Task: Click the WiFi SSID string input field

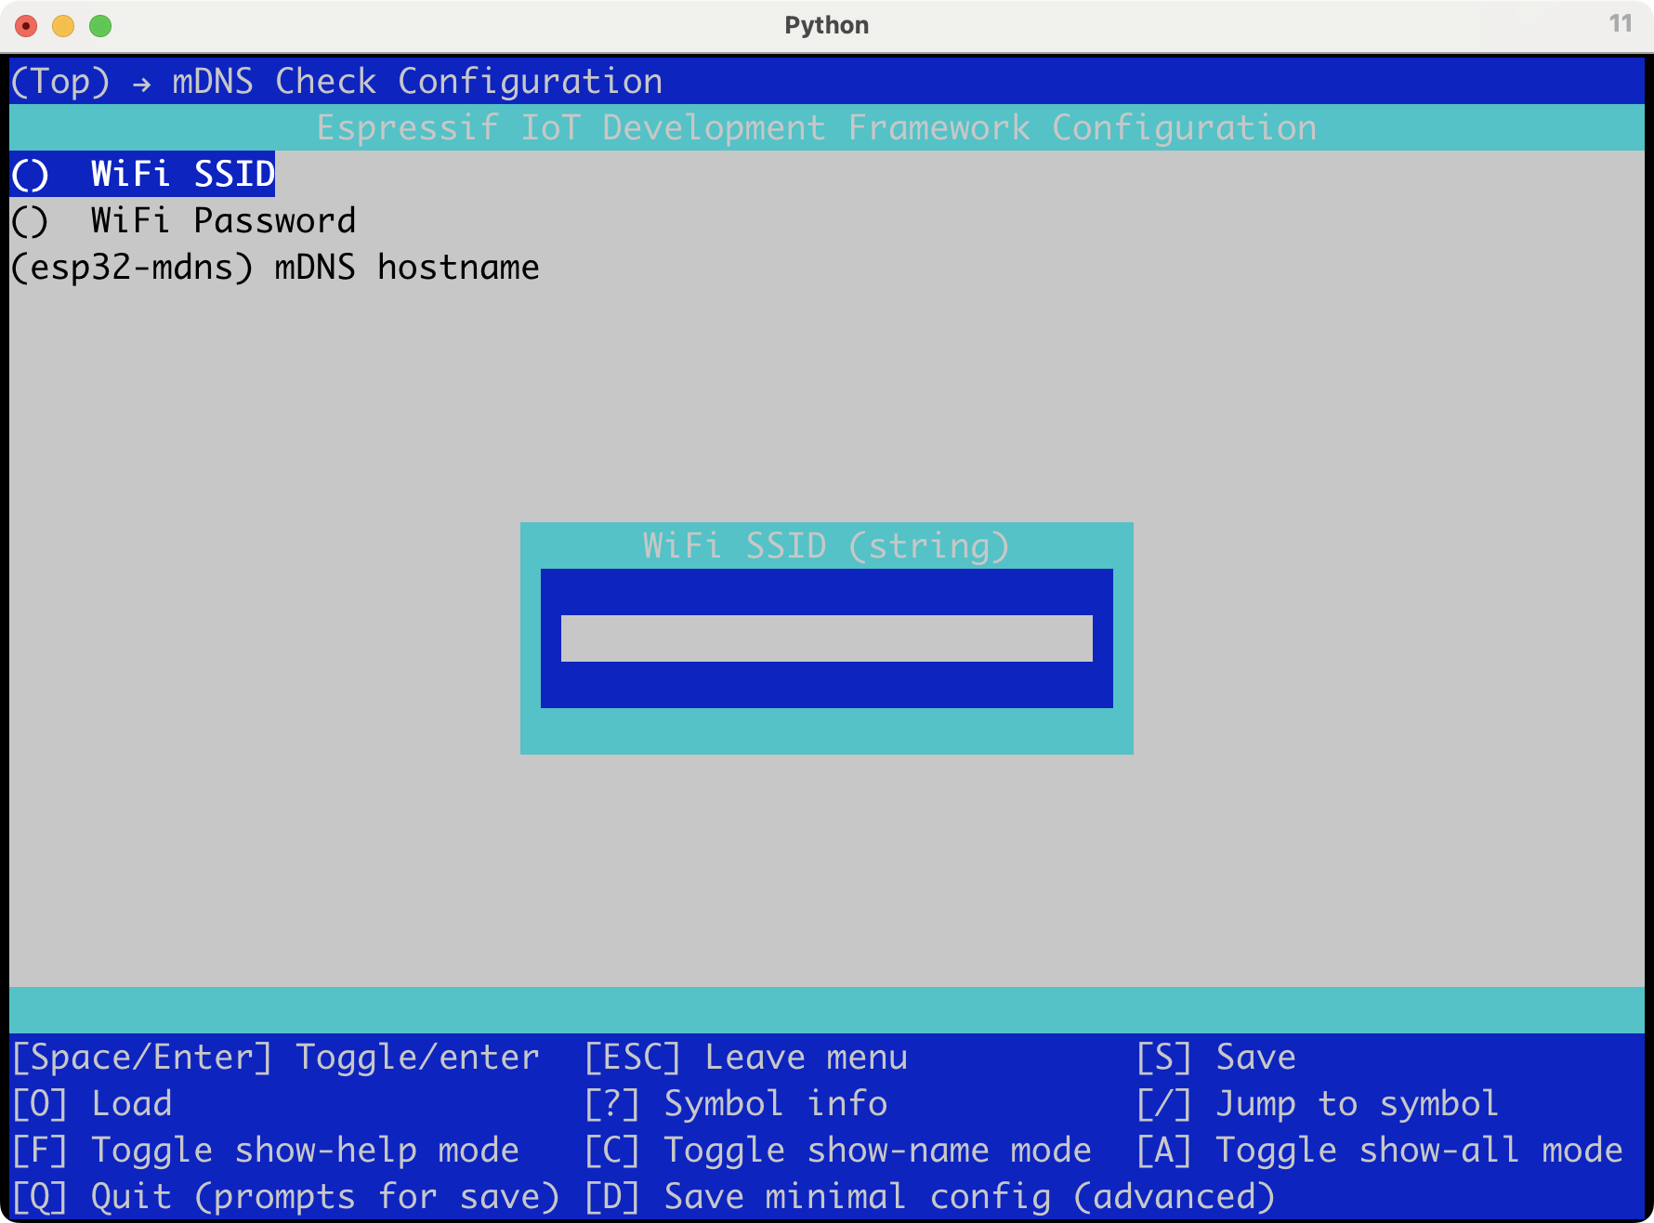Action: tap(826, 638)
